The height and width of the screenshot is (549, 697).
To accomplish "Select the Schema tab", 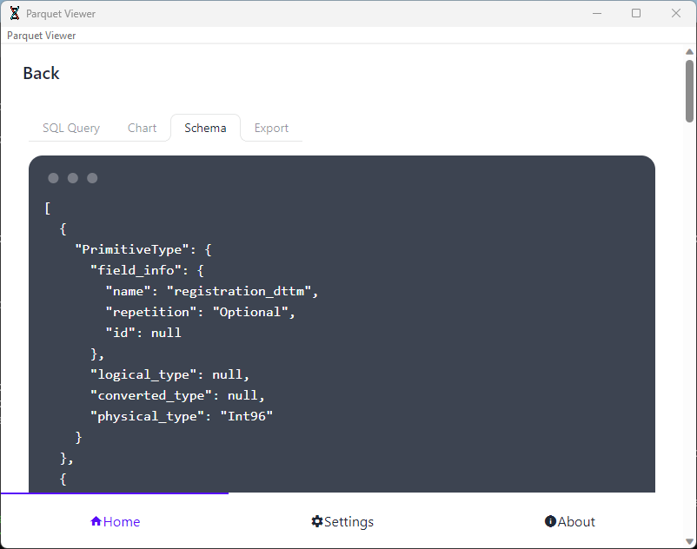I will [x=205, y=128].
